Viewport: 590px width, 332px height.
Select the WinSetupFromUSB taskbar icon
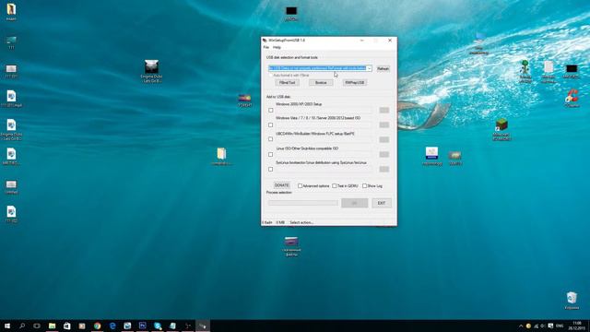[x=203, y=326]
